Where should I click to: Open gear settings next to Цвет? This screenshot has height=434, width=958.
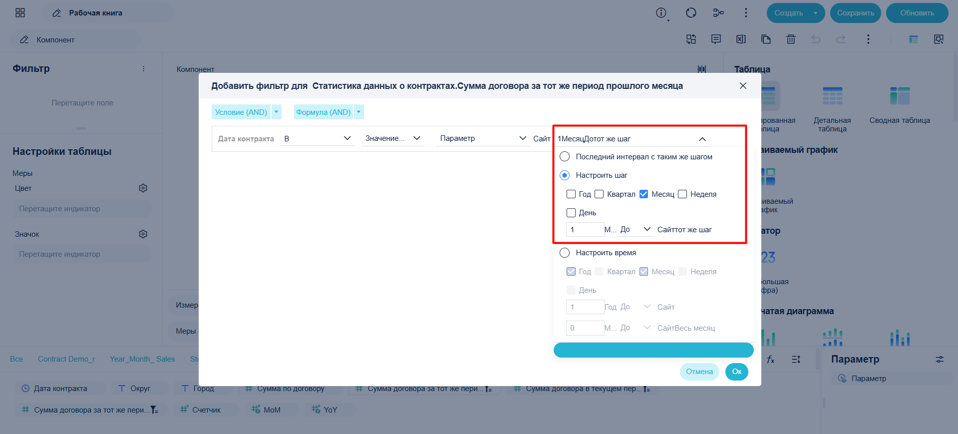(x=143, y=188)
